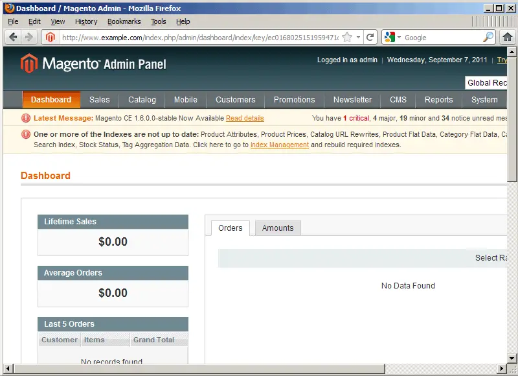
Task: Click the Lifetime Sales panel header
Action: coord(113,222)
